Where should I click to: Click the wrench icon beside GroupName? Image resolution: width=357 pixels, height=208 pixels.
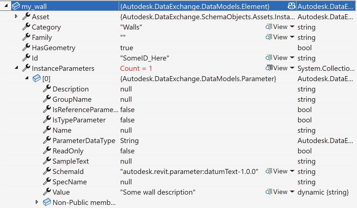coord(47,99)
